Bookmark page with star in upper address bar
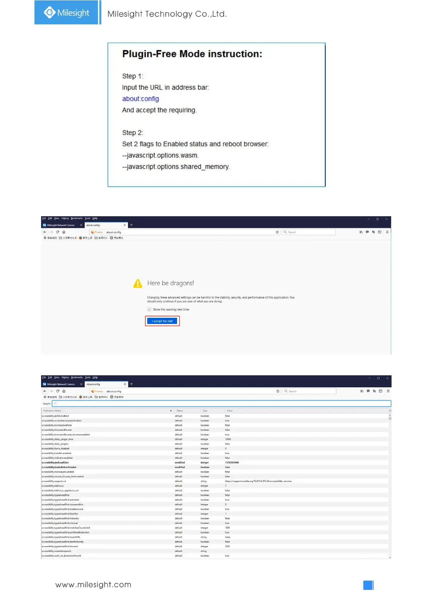 click(x=277, y=232)
